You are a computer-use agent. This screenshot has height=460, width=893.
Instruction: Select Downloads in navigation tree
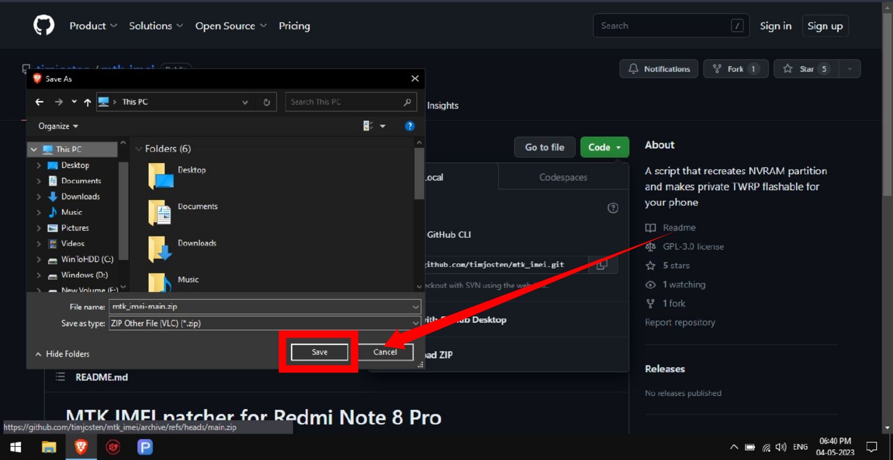80,197
